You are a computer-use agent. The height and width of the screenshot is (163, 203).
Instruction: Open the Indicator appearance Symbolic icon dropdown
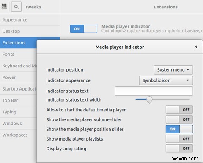tap(166, 80)
